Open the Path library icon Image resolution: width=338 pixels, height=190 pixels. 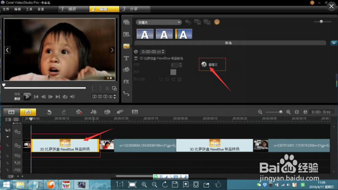126,93
